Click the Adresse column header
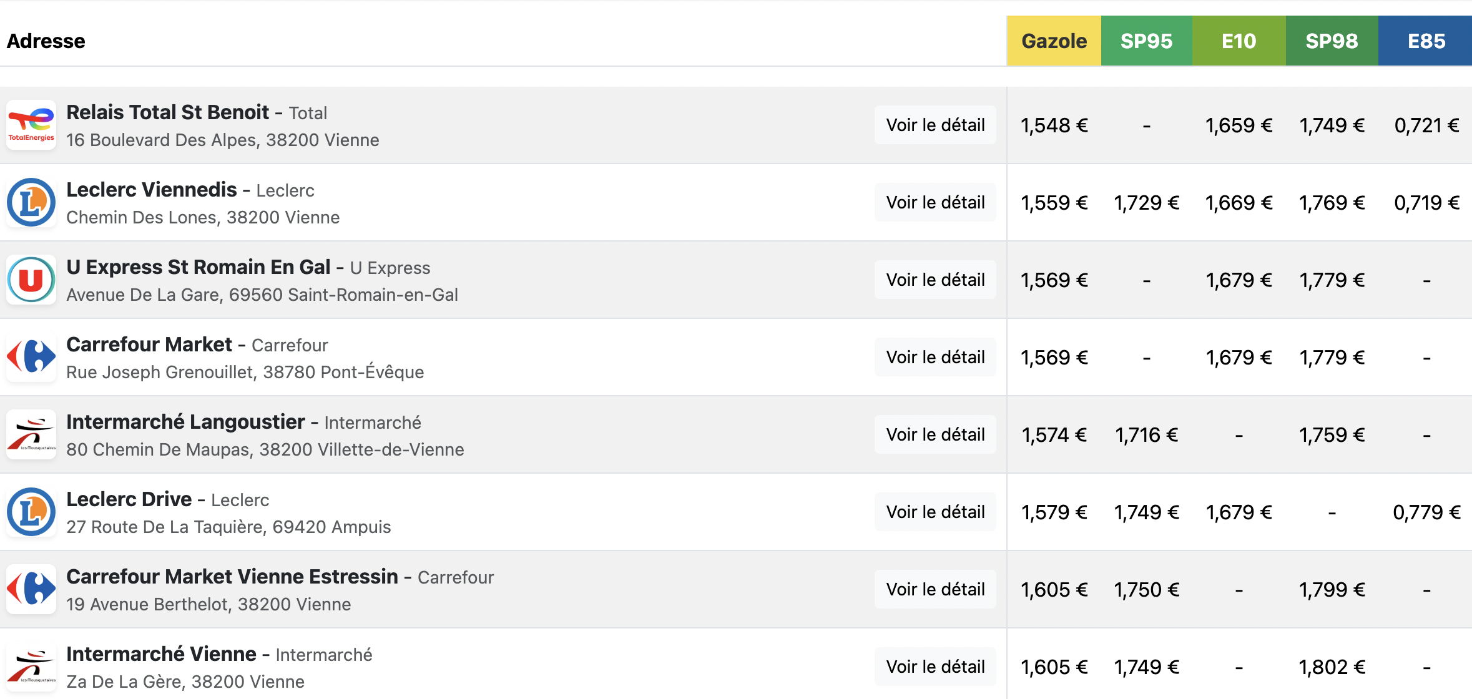The width and height of the screenshot is (1472, 699). click(x=46, y=41)
